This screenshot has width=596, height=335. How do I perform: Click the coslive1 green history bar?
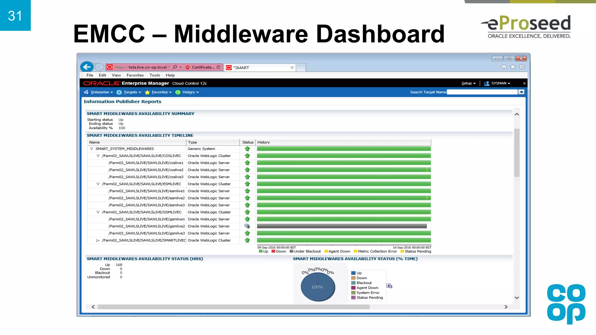click(344, 163)
